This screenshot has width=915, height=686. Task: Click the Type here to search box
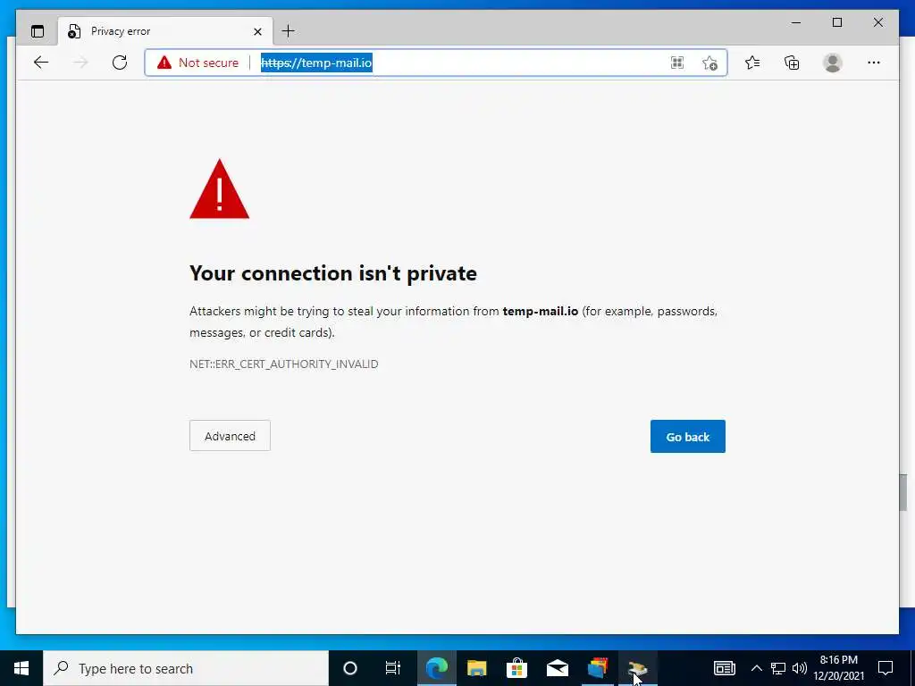[186, 668]
